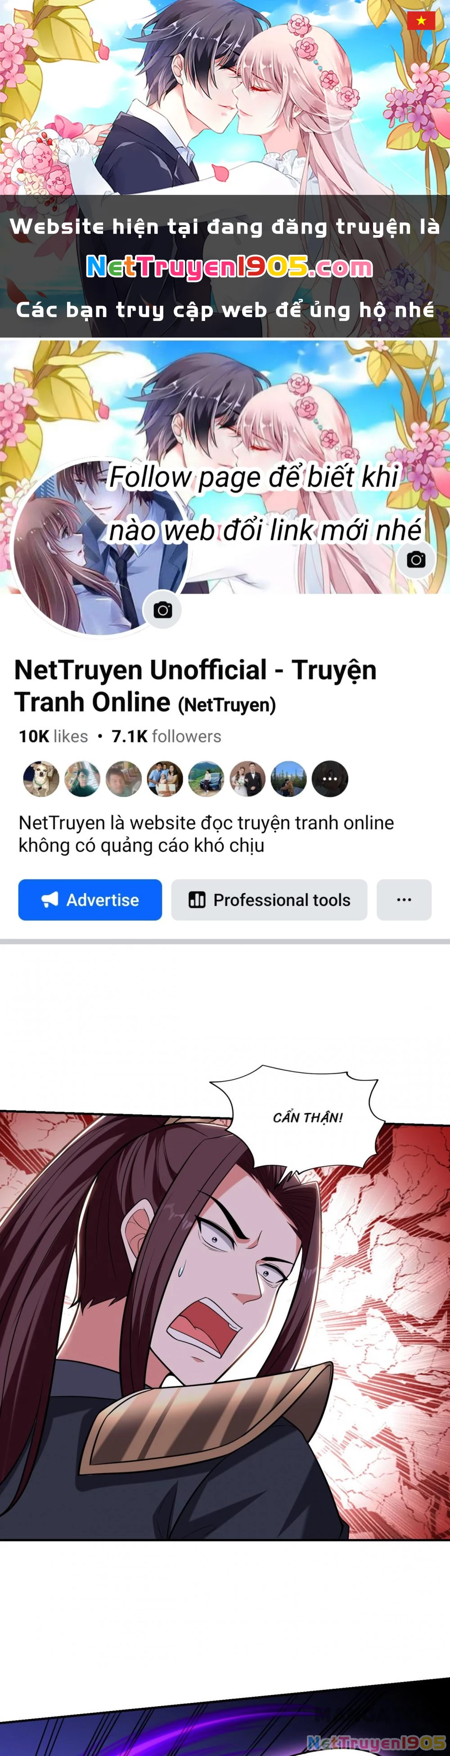Image resolution: width=450 pixels, height=1756 pixels.
Task: Select the page title NetTruyen Unofficial
Action: click(196, 686)
